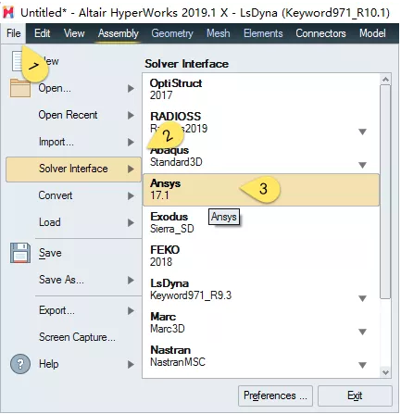Open Nastran profile dropdown arrow
401x414 pixels.
[362, 365]
